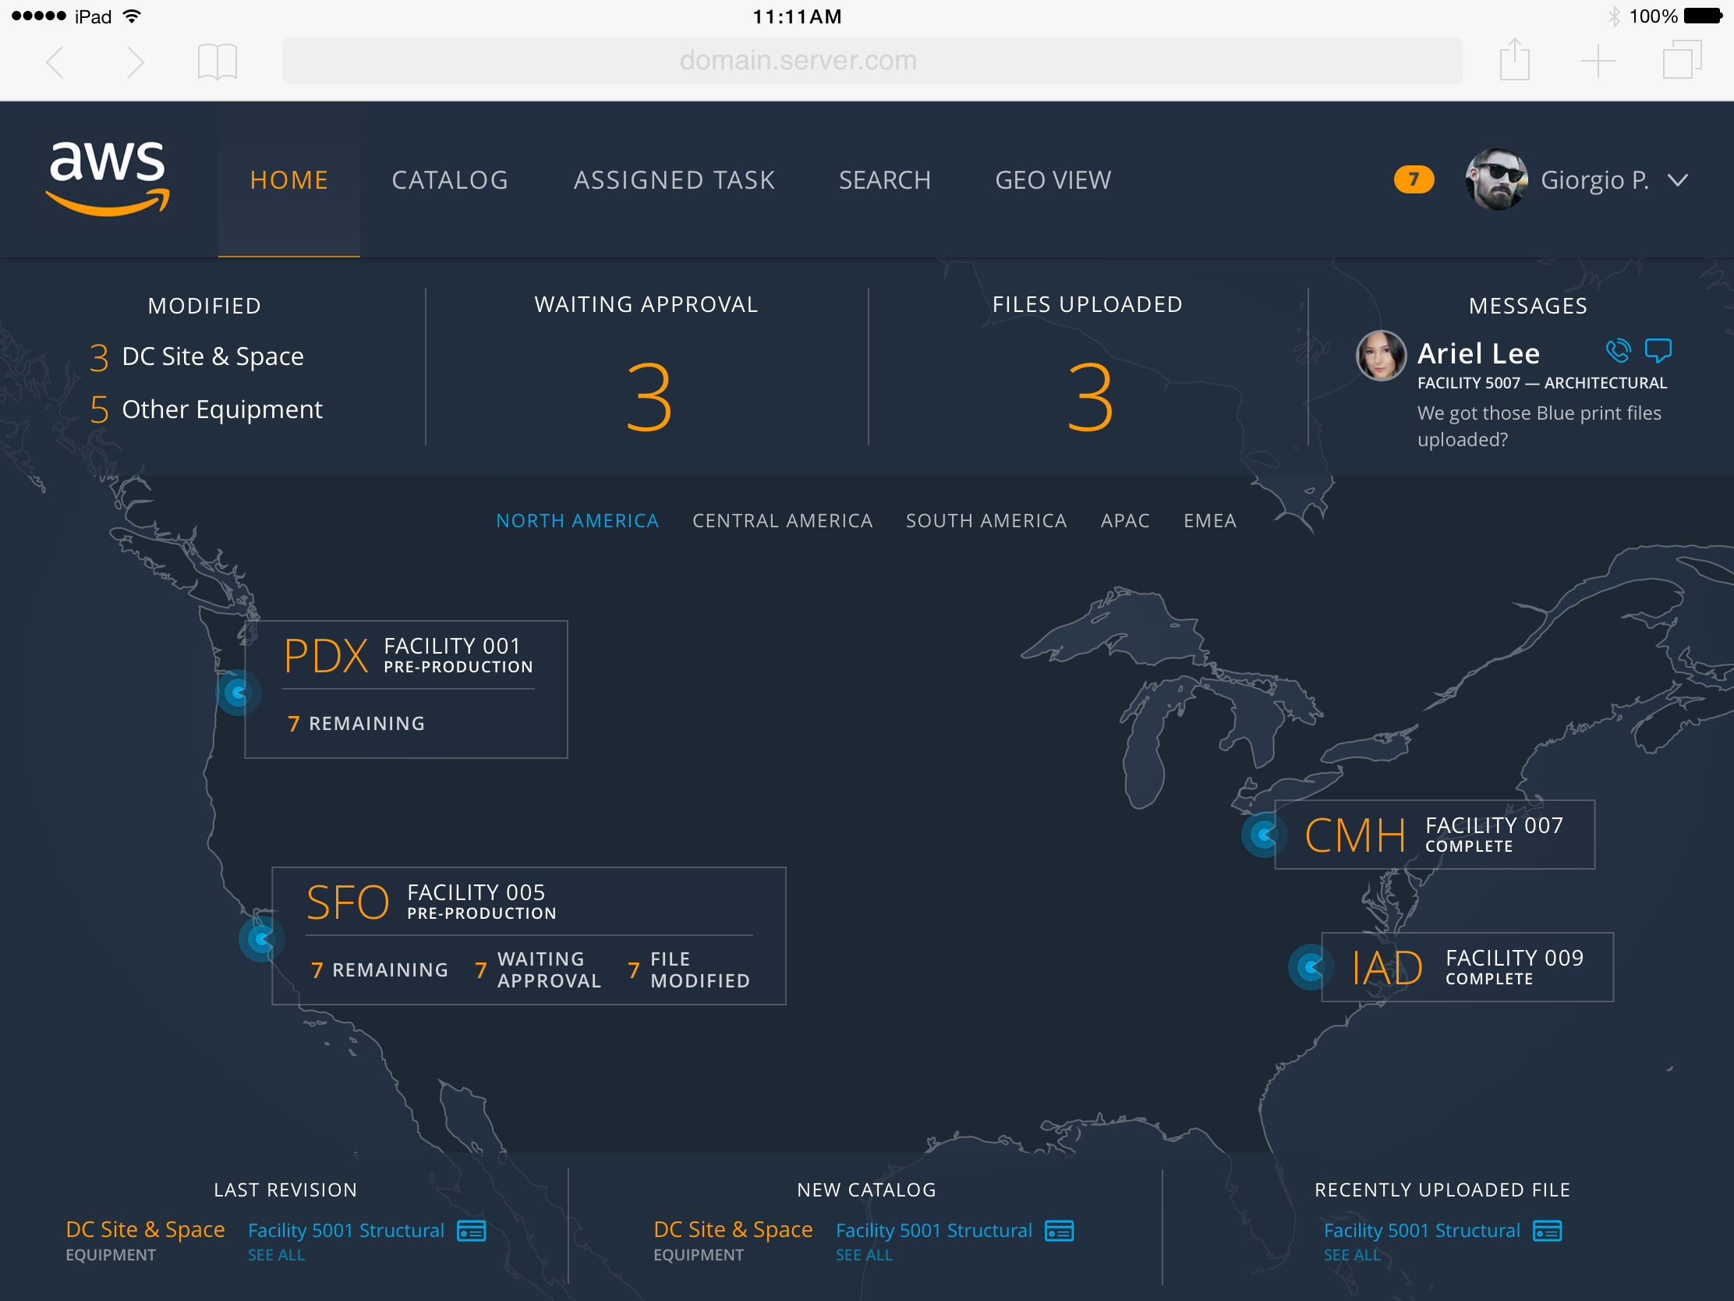Open file icon under Recently Uploaded File
Screen dimensions: 1734x1301
1547,1232
